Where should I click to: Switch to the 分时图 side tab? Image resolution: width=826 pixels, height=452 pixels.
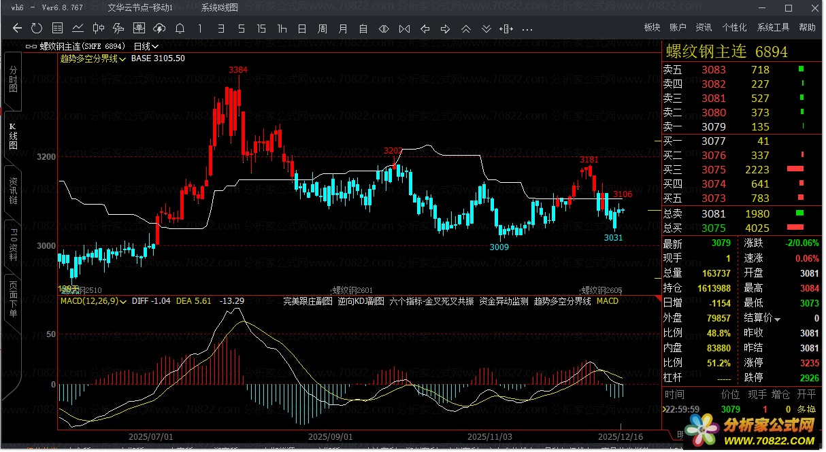pos(13,80)
